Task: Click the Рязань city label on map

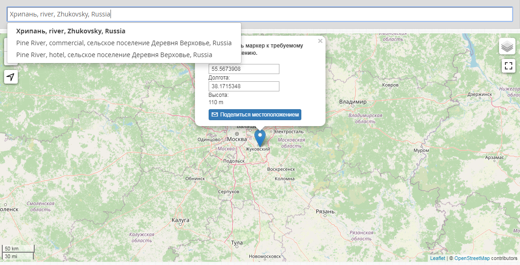Action: (x=325, y=211)
